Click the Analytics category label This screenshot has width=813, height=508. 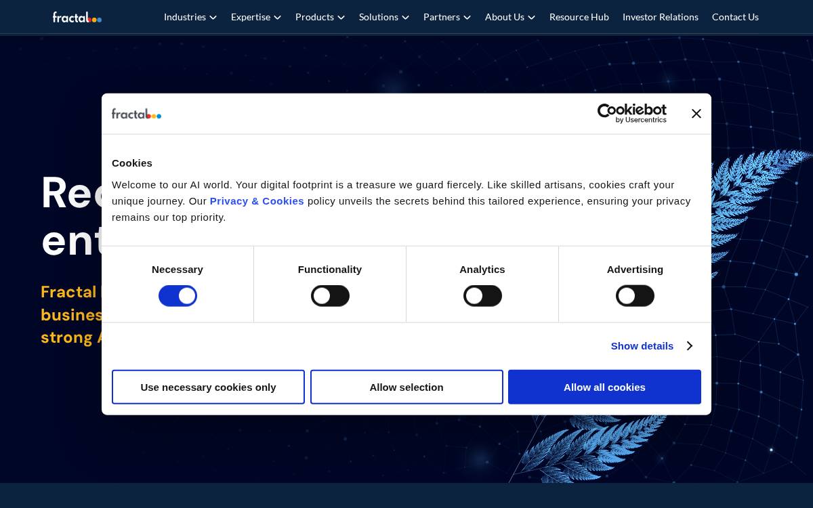482,270
